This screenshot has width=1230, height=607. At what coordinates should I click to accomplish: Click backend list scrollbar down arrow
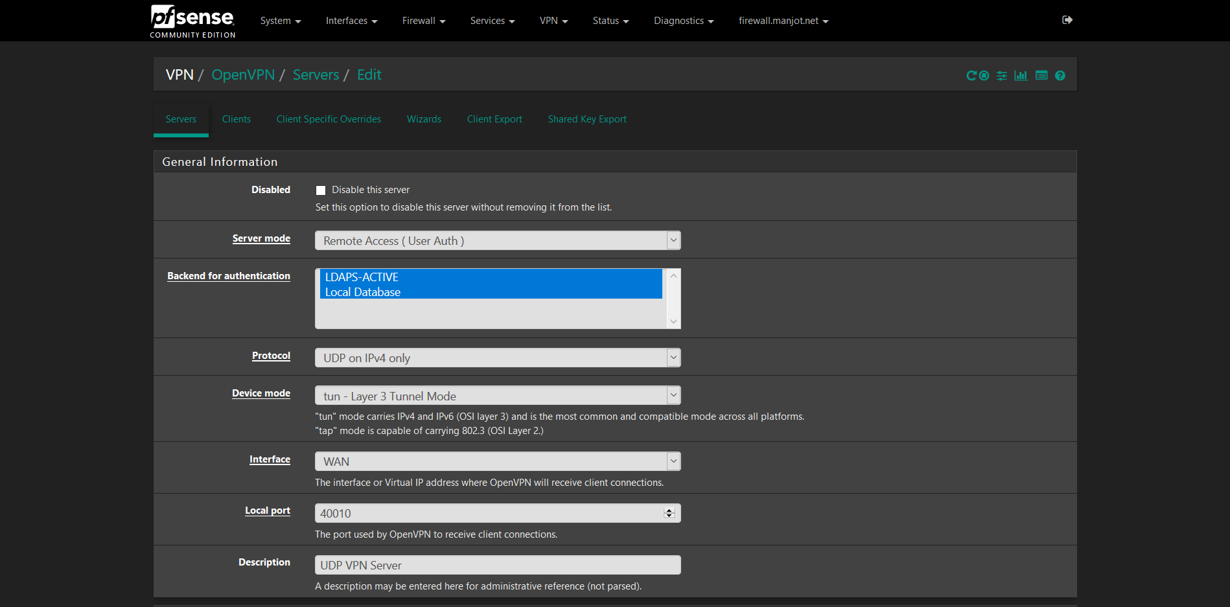pos(673,321)
